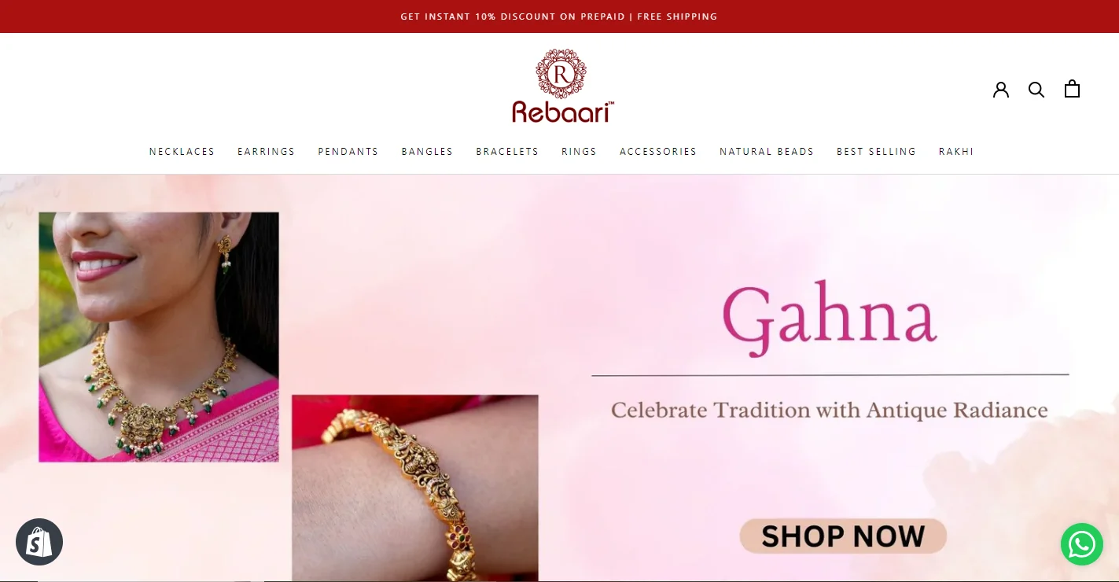Image resolution: width=1119 pixels, height=582 pixels.
Task: Open the account profile icon
Action: (1001, 90)
